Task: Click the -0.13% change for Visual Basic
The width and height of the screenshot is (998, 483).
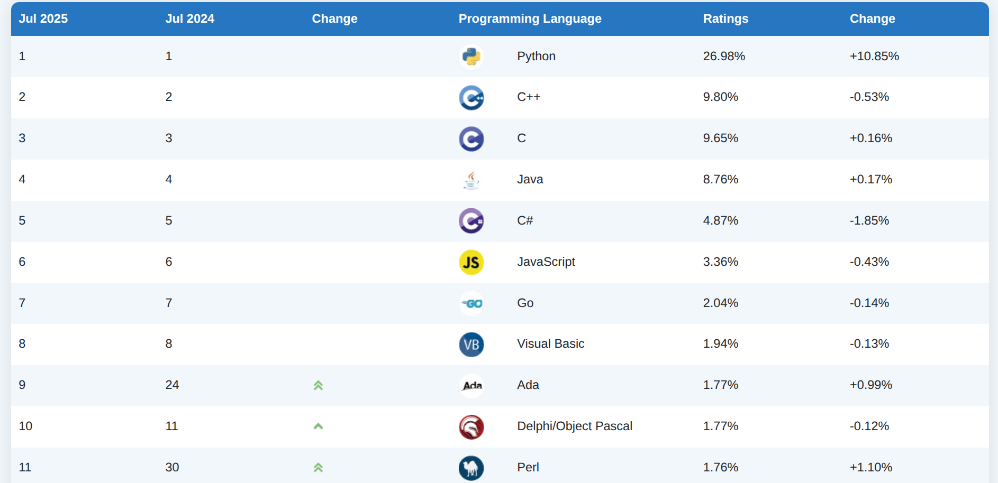Action: [x=869, y=343]
